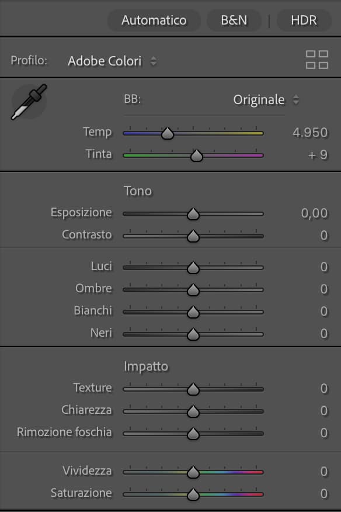The image size is (341, 512).
Task: Select the white balance eyedropper tool
Action: [x=28, y=101]
